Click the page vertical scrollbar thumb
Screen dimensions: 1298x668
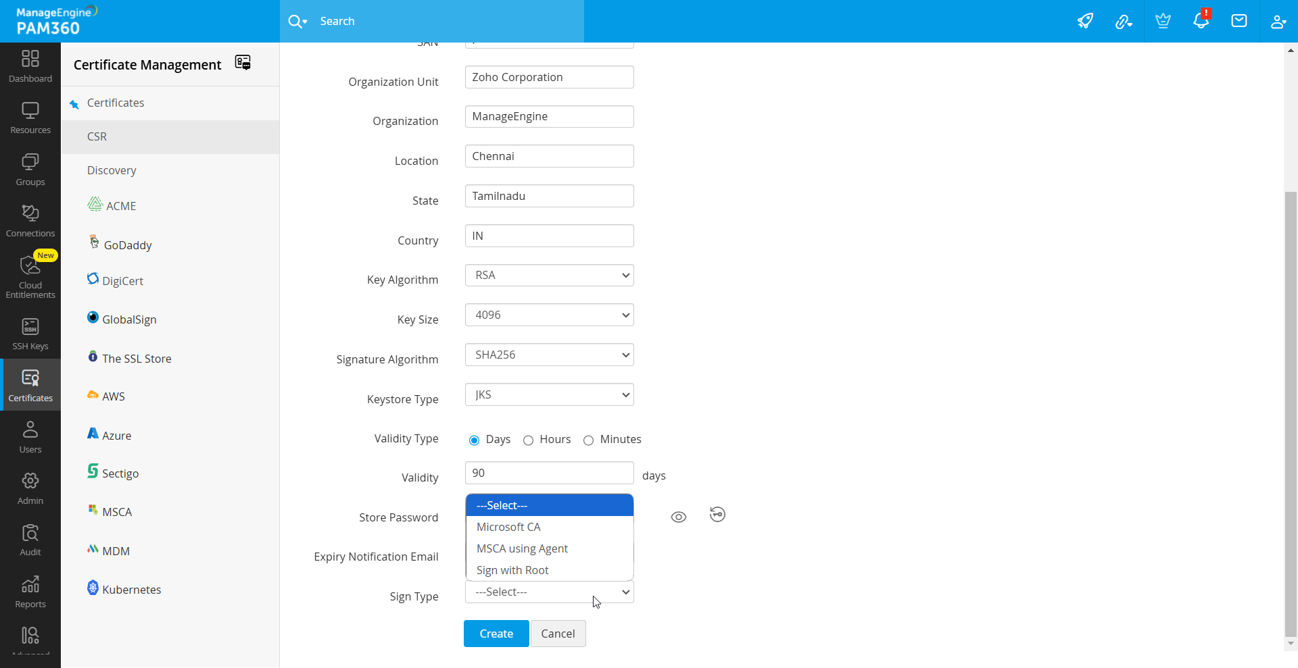[x=1291, y=414]
